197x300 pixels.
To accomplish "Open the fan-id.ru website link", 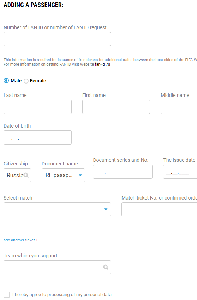I will (102, 64).
